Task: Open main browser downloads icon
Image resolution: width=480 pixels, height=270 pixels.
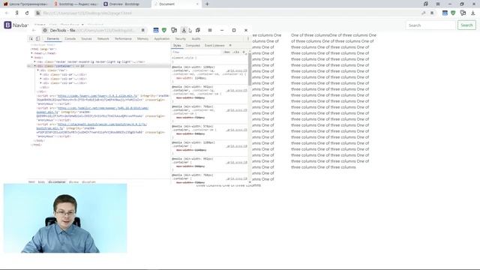Action: point(473,13)
